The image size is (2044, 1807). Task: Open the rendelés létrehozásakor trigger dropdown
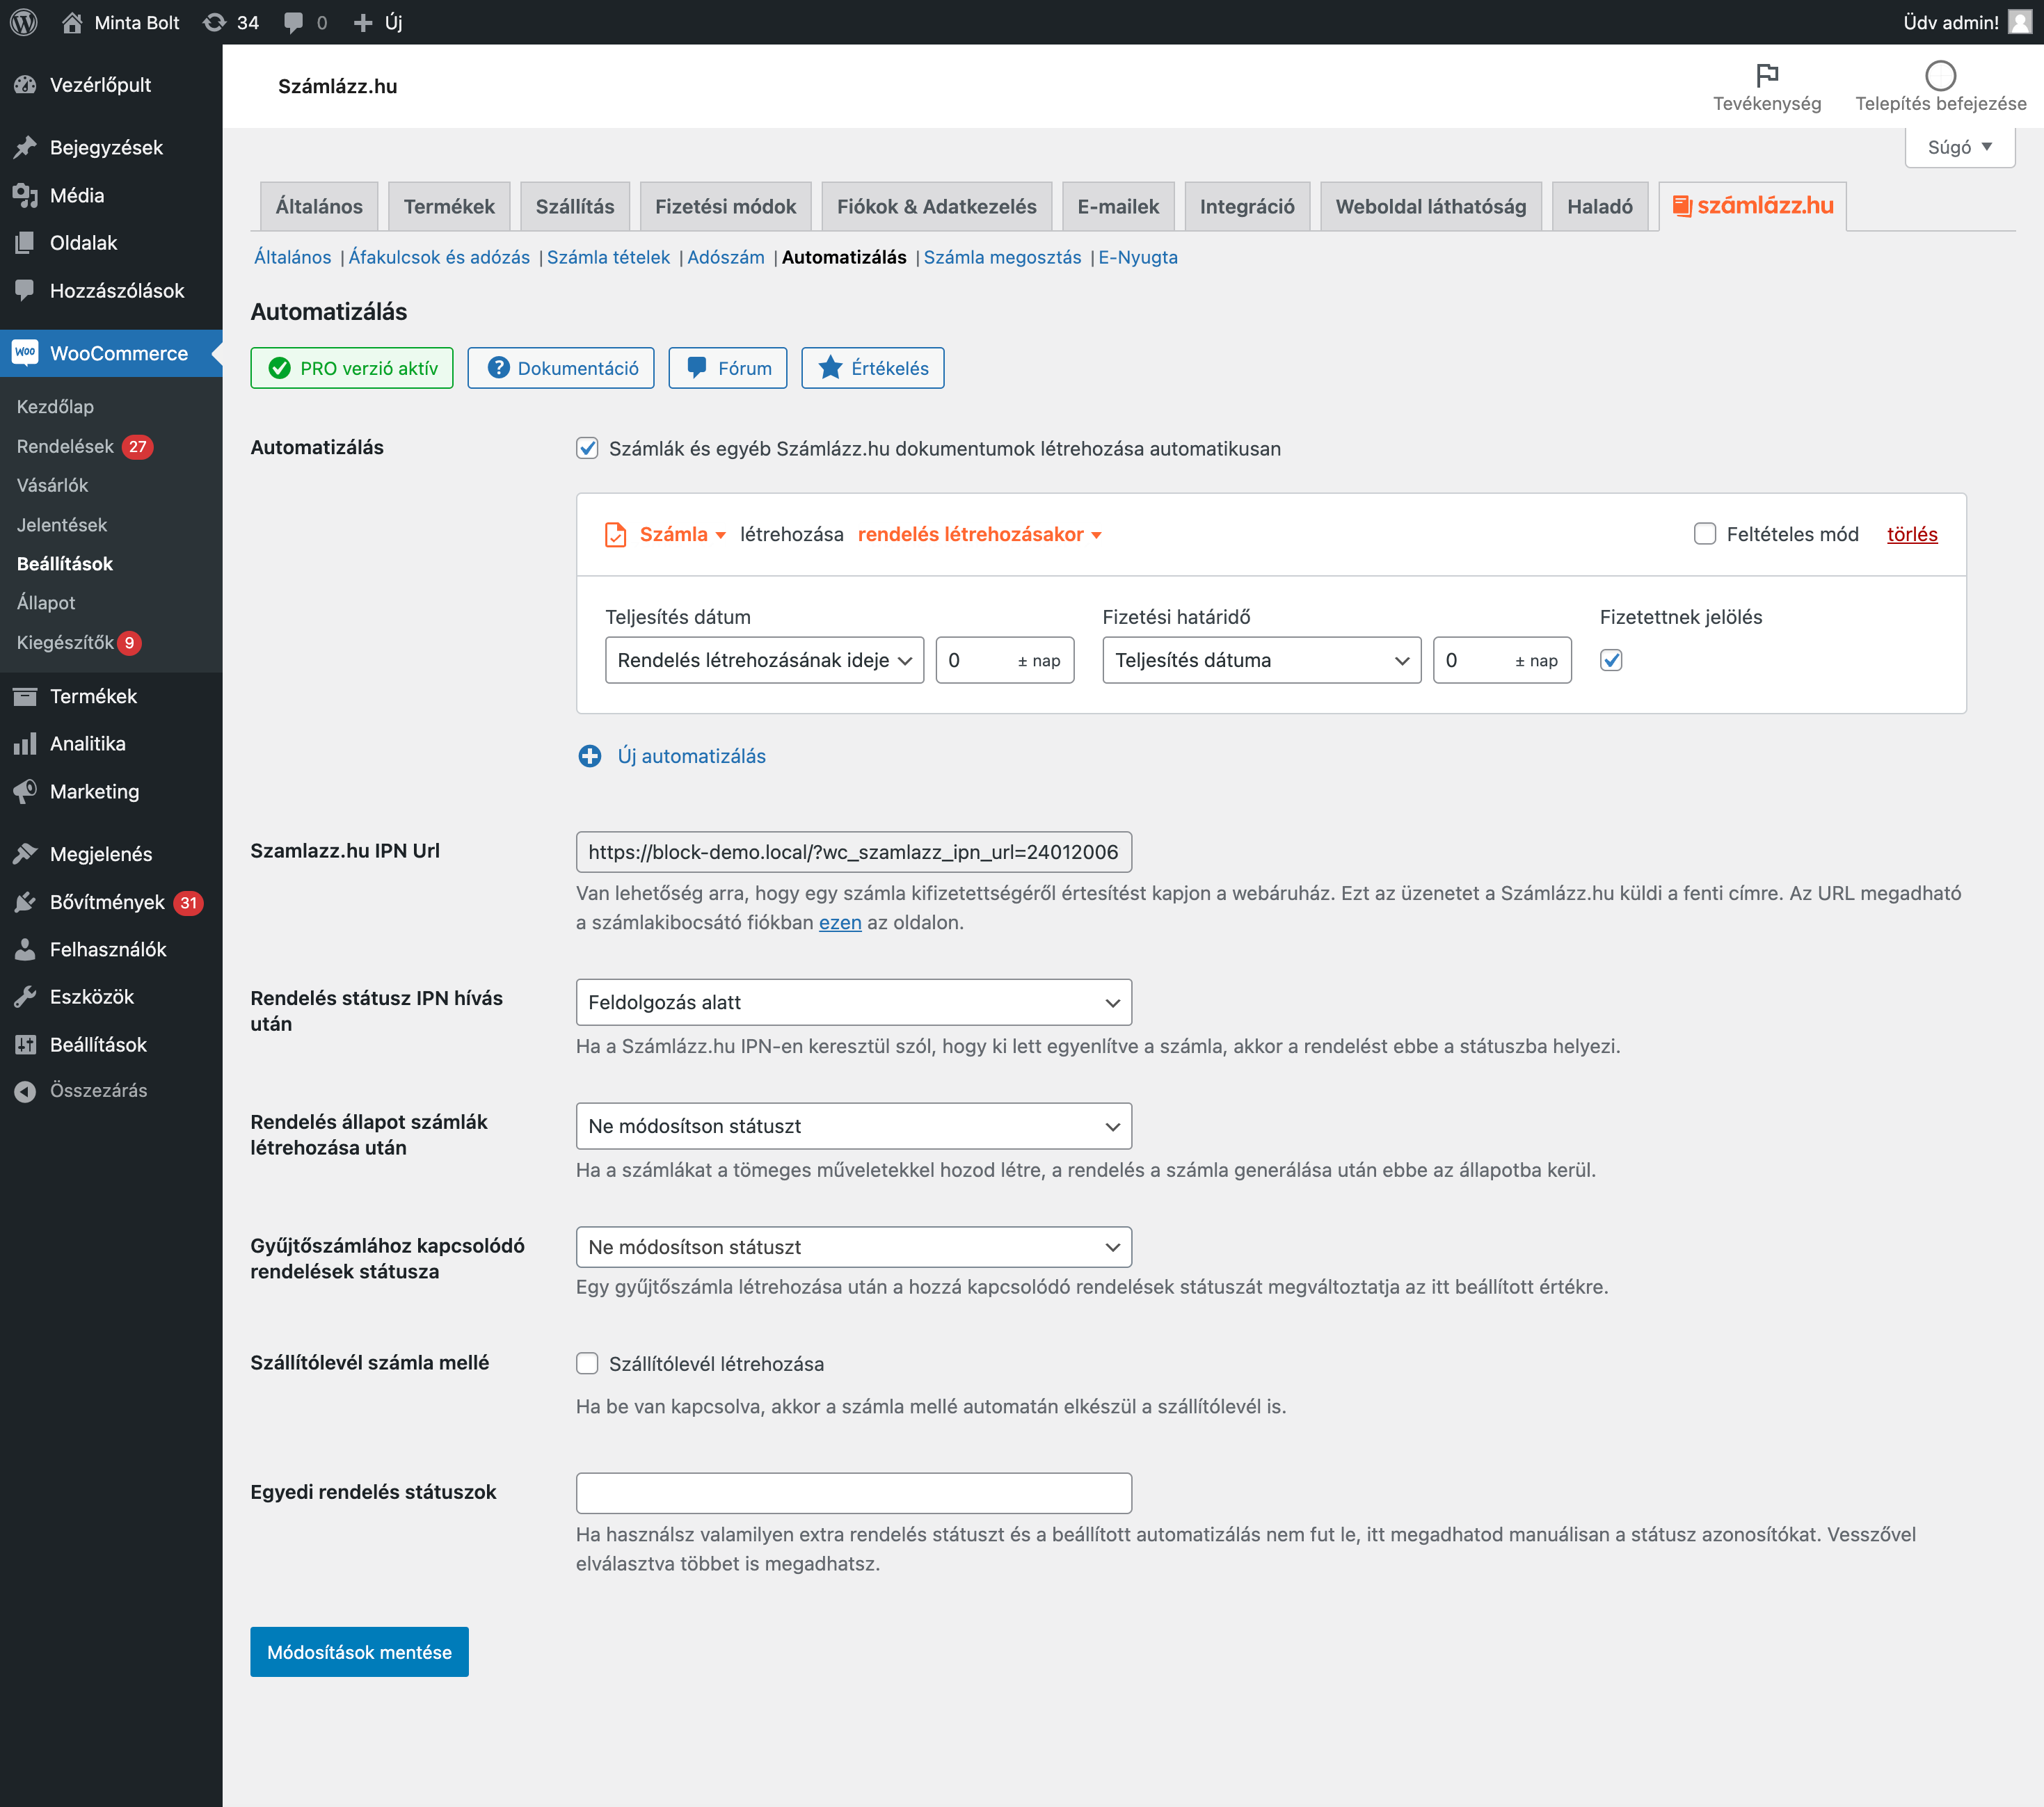(980, 535)
